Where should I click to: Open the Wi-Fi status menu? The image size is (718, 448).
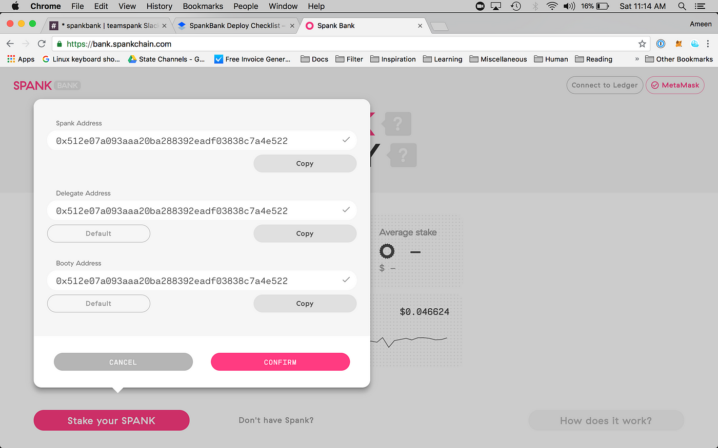pos(552,6)
